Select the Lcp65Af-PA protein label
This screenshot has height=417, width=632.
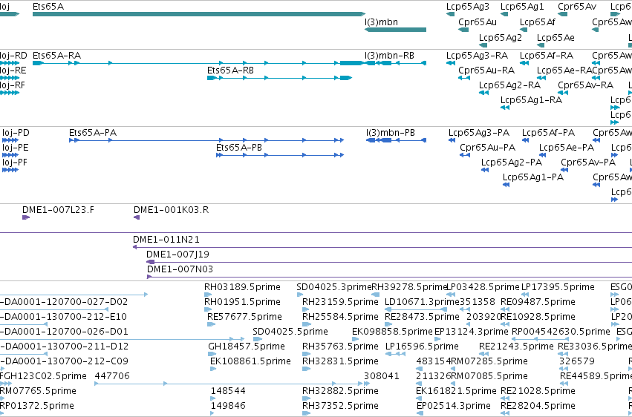[x=548, y=133]
